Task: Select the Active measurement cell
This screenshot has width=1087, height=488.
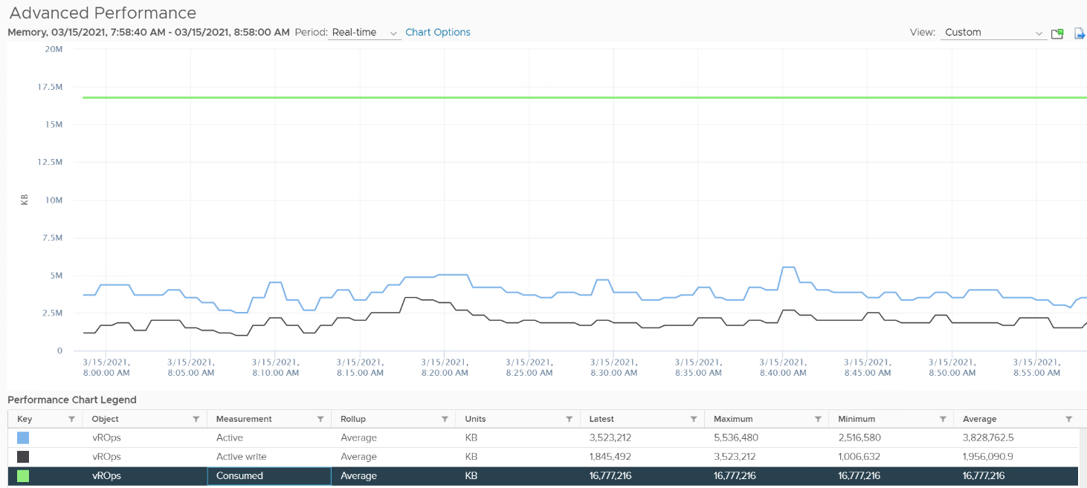Action: 268,437
